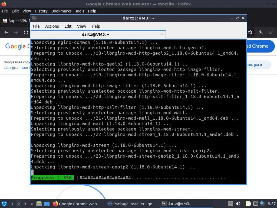Open removable media tray icon
The width and height of the screenshot is (277, 208).
point(230,204)
